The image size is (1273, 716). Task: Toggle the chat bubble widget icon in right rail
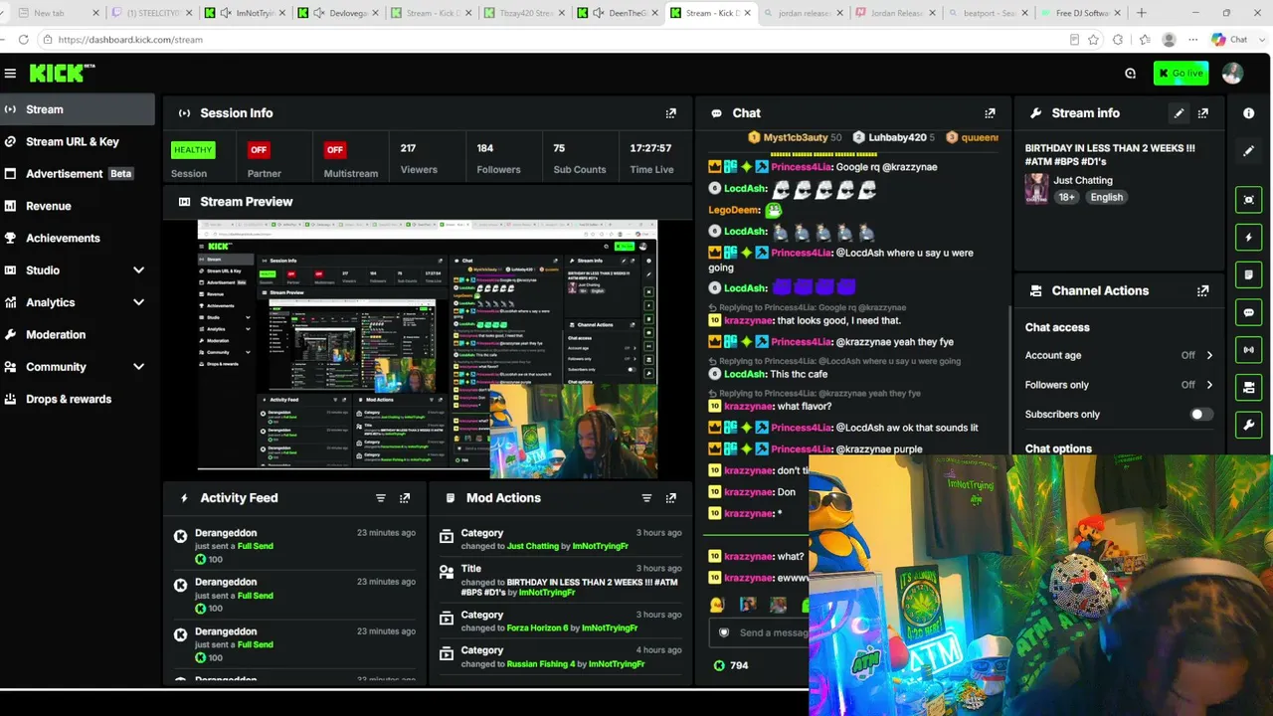tap(1249, 312)
